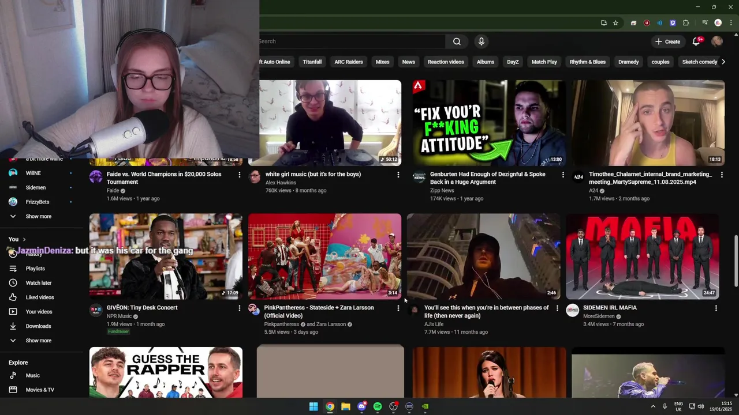Image resolution: width=739 pixels, height=415 pixels.
Task: Bookmark this page with the star icon
Action: click(615, 23)
